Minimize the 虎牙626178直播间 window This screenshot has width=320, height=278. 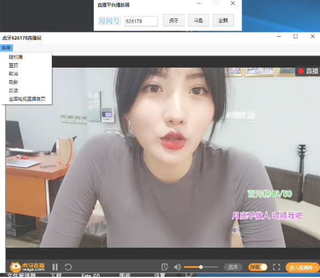pos(279,37)
